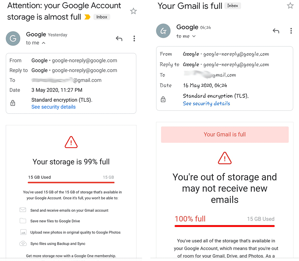The height and width of the screenshot is (261, 299).
Task: Click the red "Your Gmail is full" banner
Action: point(224,134)
